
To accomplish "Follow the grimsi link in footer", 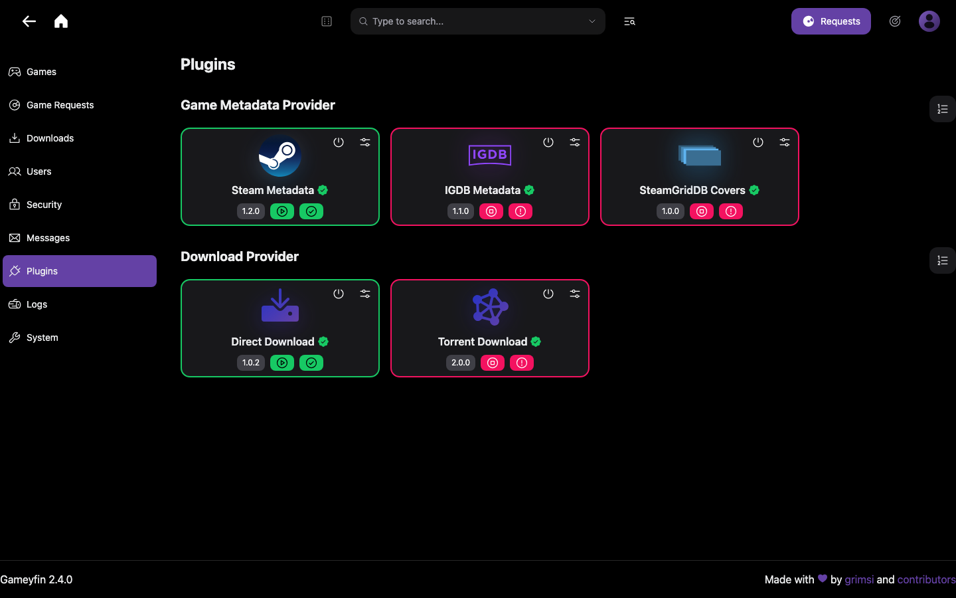I will tap(859, 579).
